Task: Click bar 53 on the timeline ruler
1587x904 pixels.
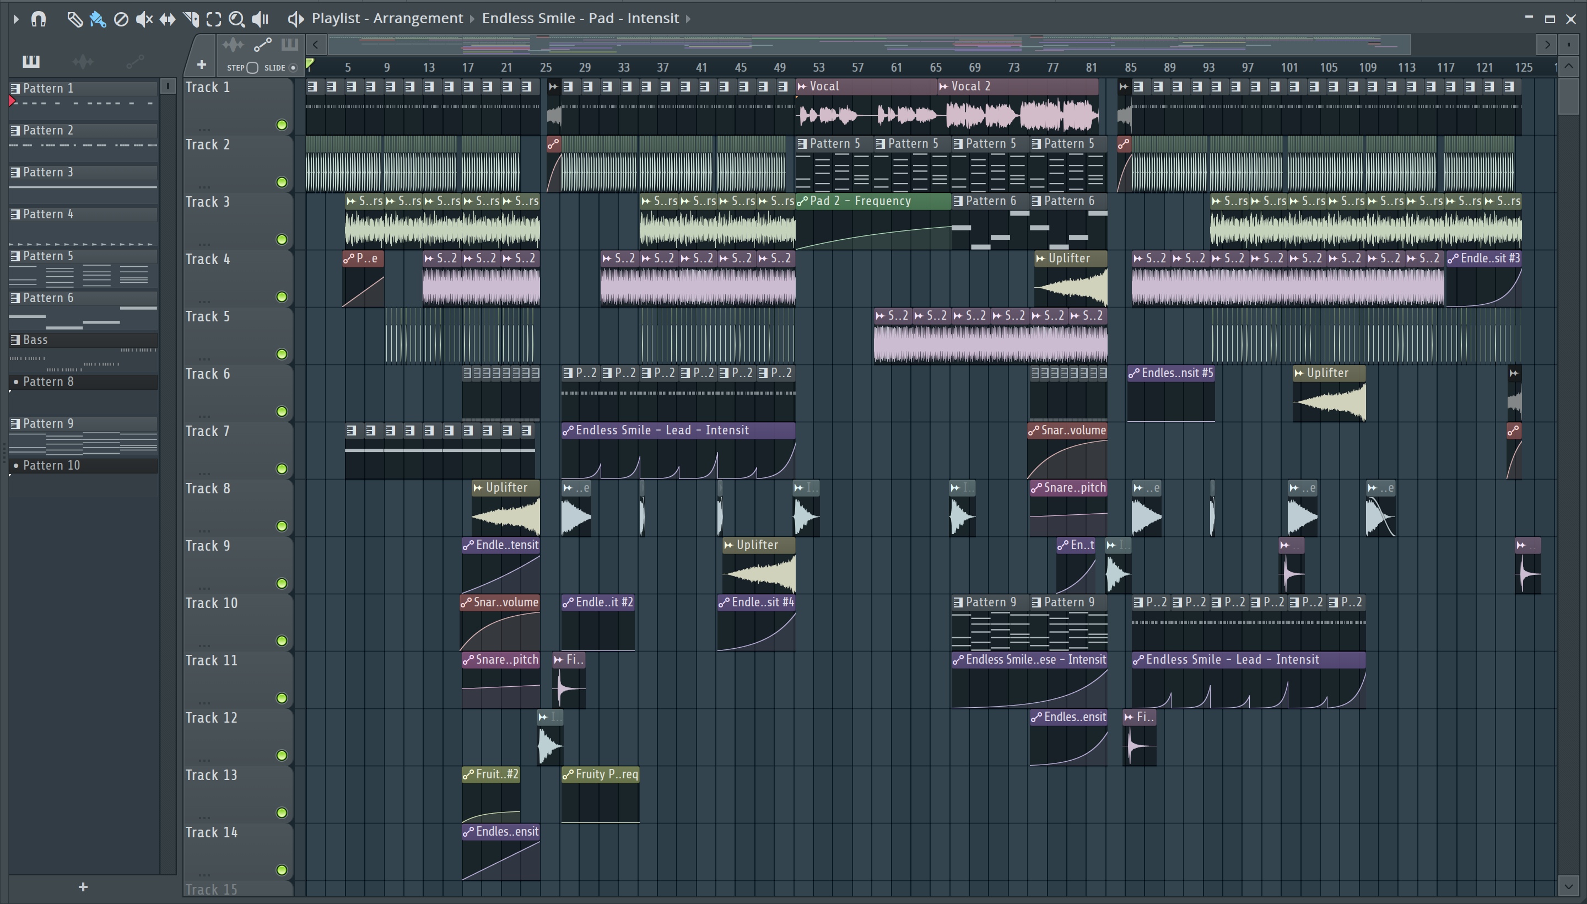Action: (819, 67)
